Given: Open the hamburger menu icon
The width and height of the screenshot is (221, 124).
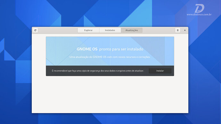Looking at the screenshot, I should click(177, 30).
